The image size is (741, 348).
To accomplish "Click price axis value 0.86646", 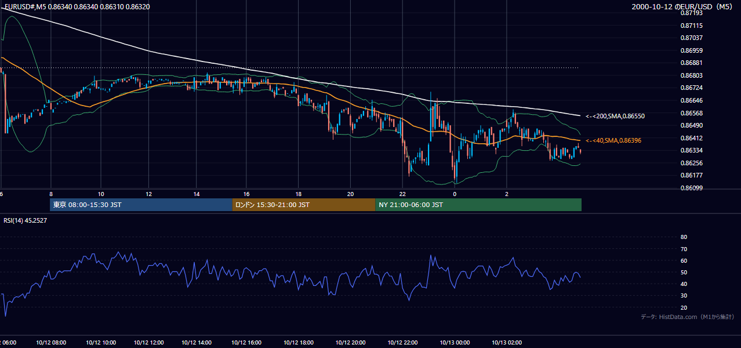I will (691, 100).
